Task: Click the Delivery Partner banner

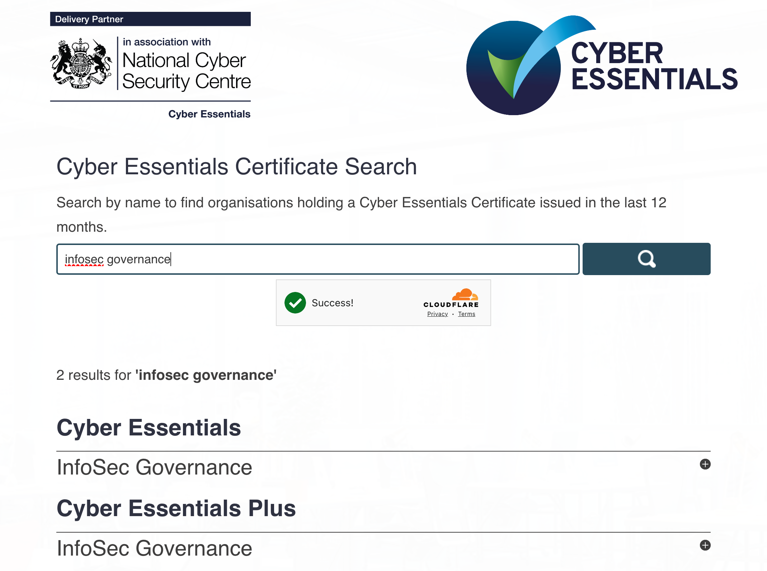Action: [x=150, y=19]
